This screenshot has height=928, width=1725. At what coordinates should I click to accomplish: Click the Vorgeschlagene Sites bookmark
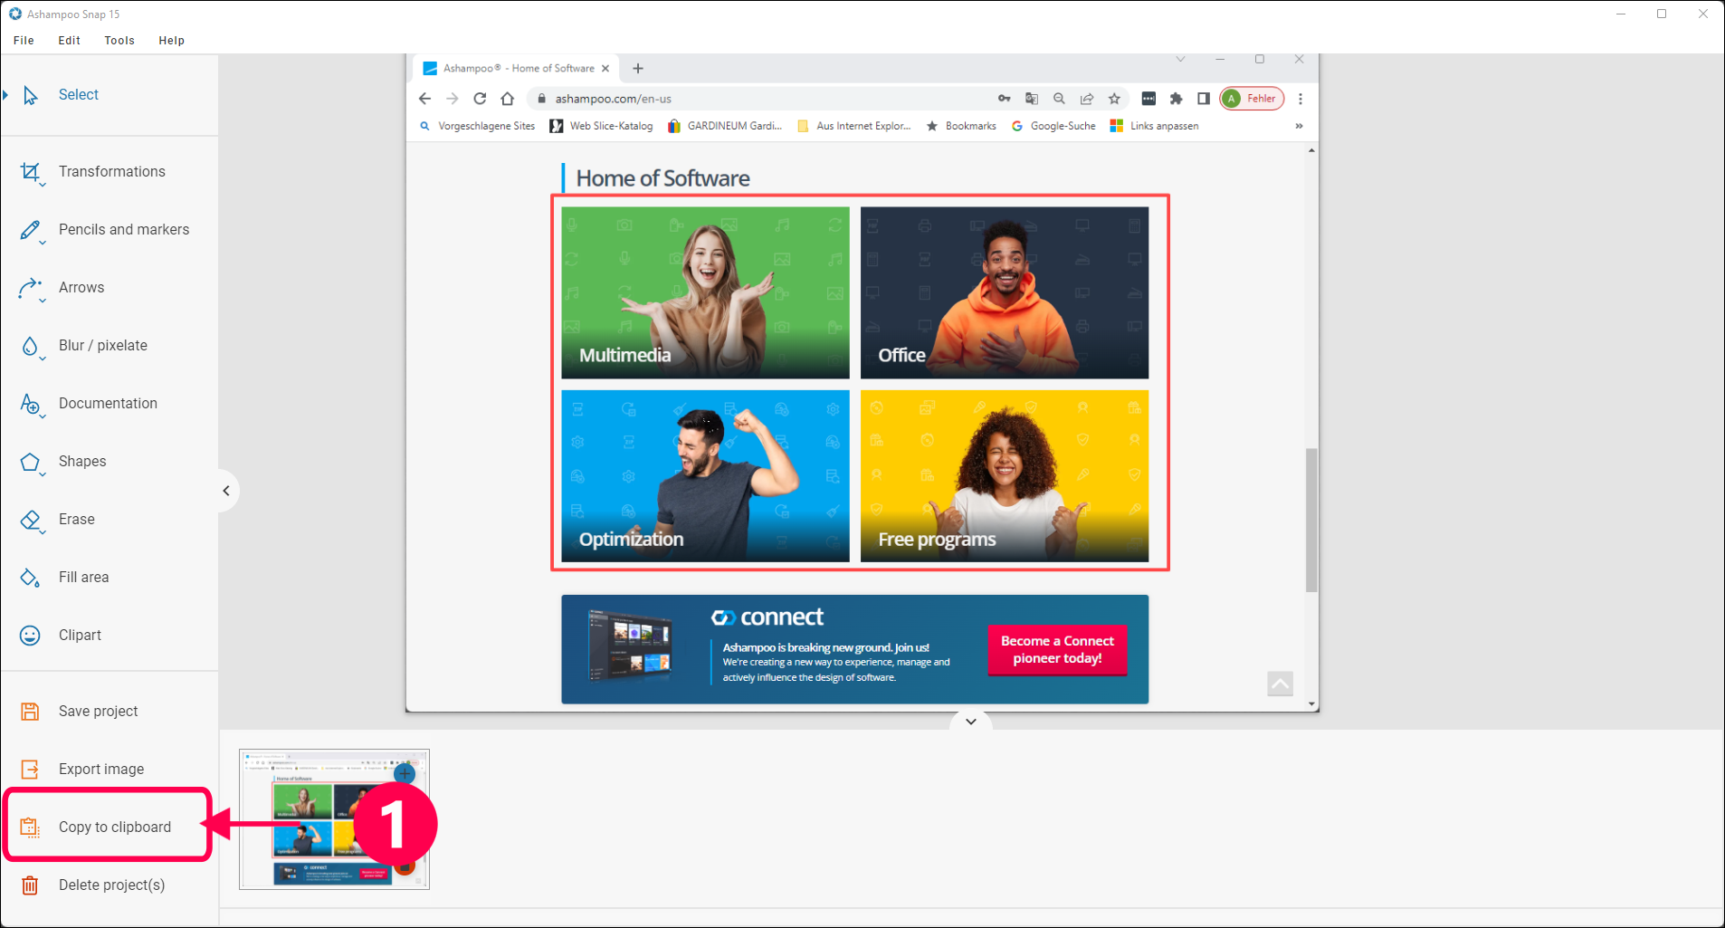(478, 126)
